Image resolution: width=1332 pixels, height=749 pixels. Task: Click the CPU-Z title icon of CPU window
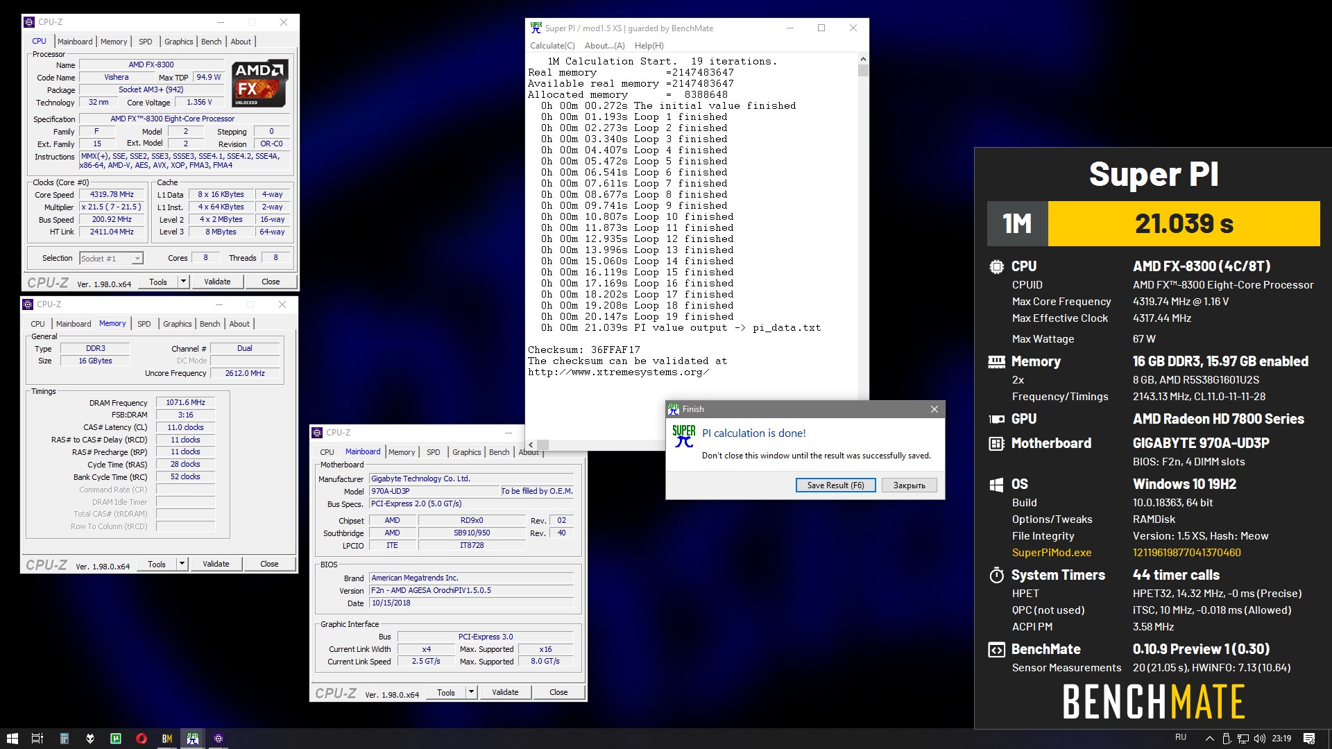(29, 22)
